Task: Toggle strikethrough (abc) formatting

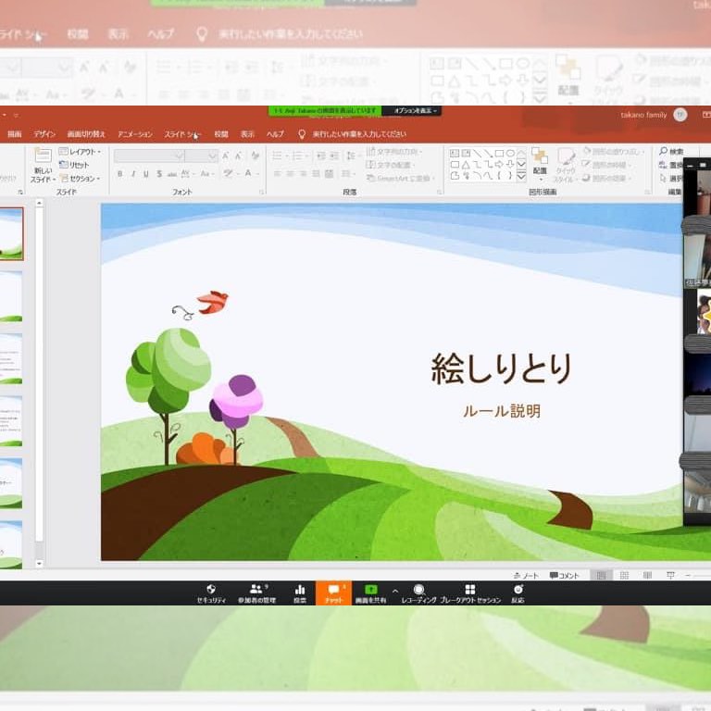Action: [x=172, y=174]
